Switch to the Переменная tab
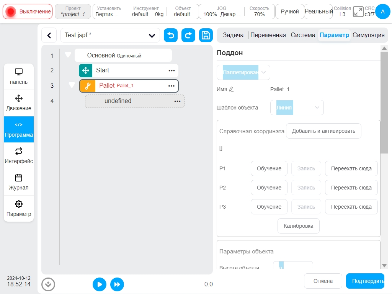Viewport: 392px width, 294px height. pyautogui.click(x=268, y=35)
